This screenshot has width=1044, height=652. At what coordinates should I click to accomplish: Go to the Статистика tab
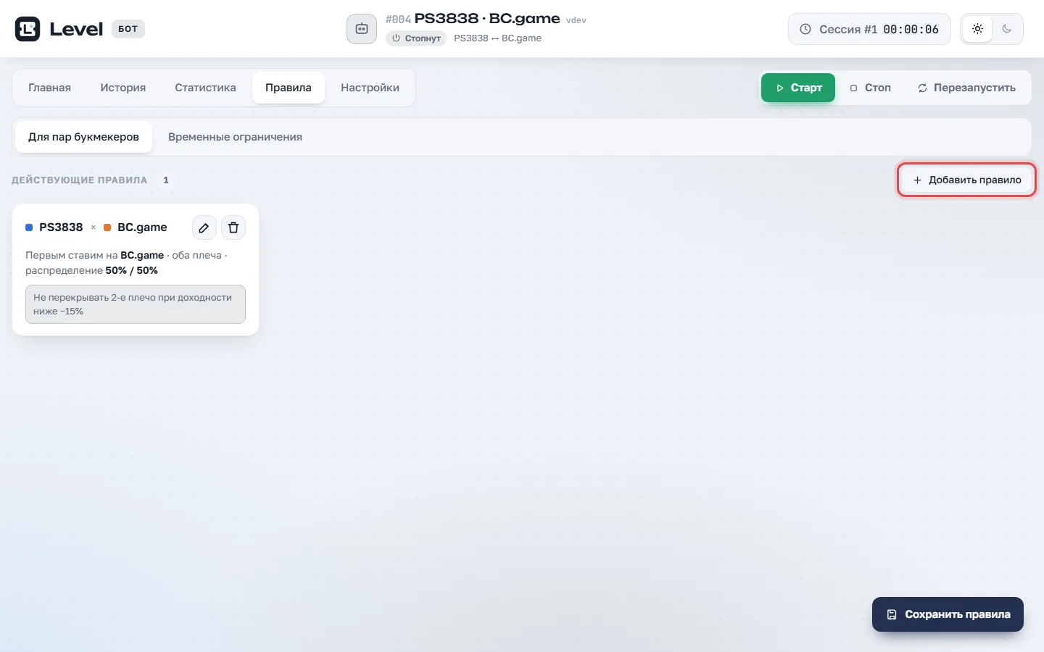pyautogui.click(x=205, y=88)
